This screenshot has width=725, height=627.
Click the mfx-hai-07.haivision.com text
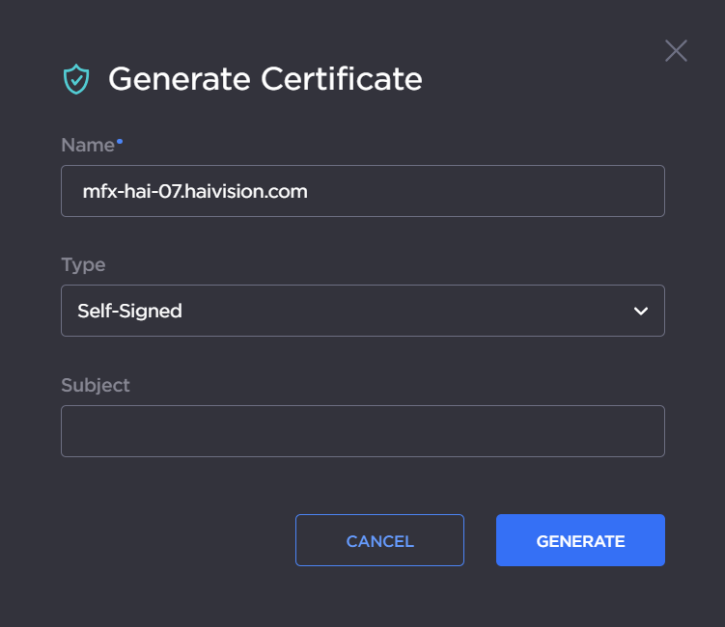coord(195,191)
